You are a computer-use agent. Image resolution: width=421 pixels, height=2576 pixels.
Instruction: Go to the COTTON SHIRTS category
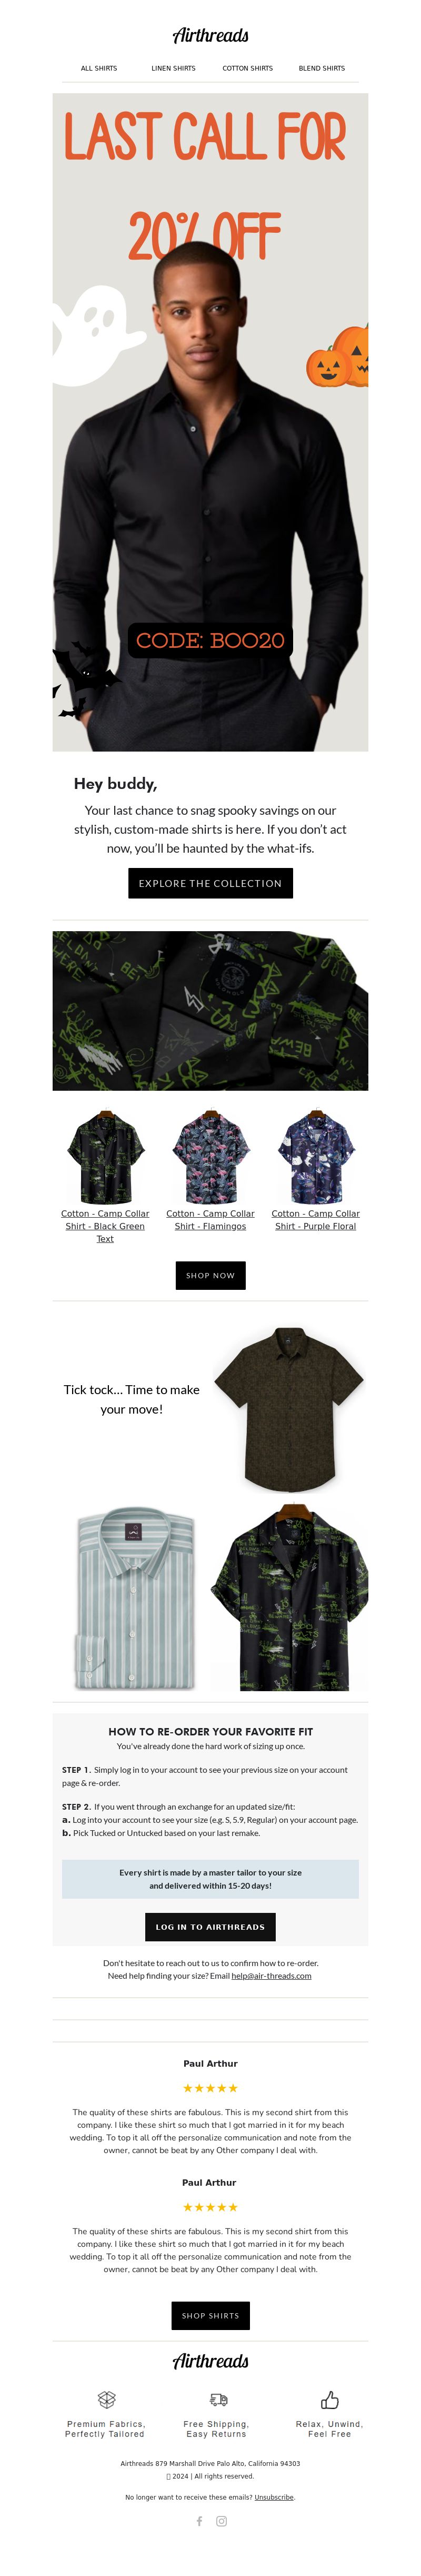point(247,68)
